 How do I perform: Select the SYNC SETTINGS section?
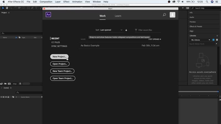(x=59, y=46)
